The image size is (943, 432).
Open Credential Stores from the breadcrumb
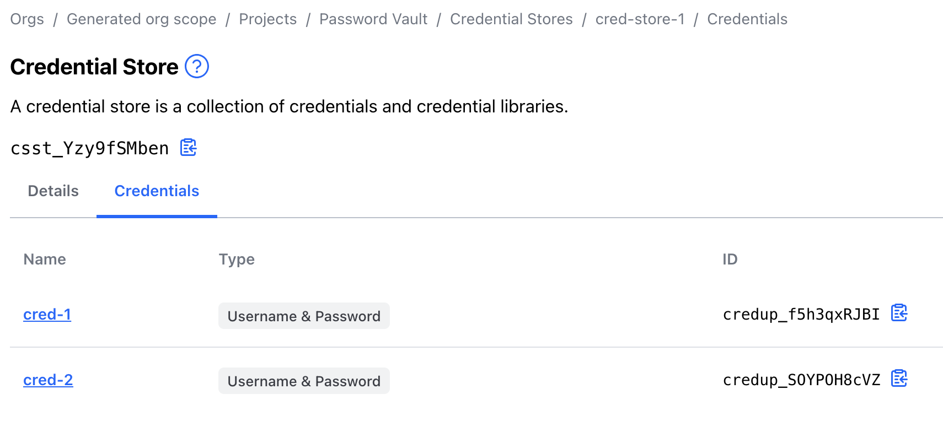511,19
